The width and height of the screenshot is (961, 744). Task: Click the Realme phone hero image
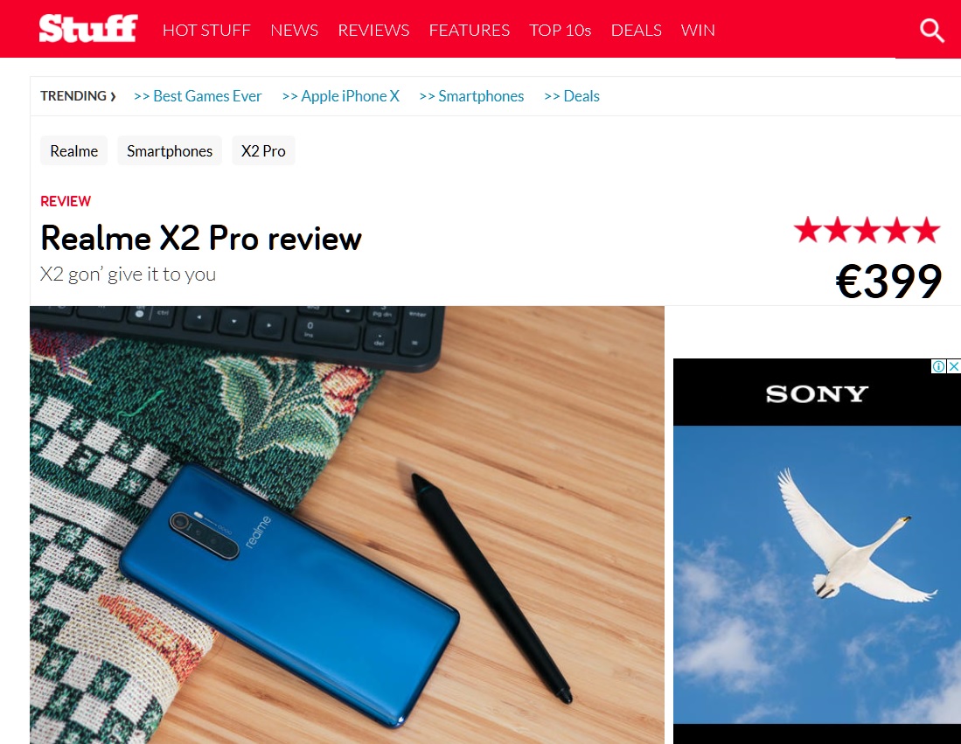click(347, 525)
